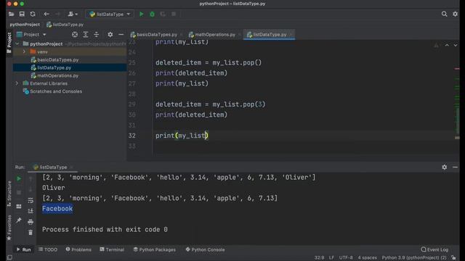Open Run tool window button at bottom

(x=24, y=249)
